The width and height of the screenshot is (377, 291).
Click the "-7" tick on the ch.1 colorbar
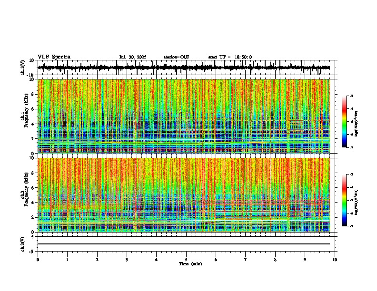[x=351, y=147]
